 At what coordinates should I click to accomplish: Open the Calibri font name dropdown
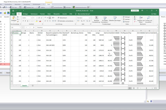pyautogui.click(x=32, y=18)
